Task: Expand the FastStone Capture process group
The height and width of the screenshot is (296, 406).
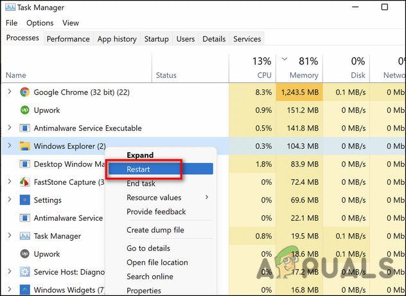Action: click(10, 182)
